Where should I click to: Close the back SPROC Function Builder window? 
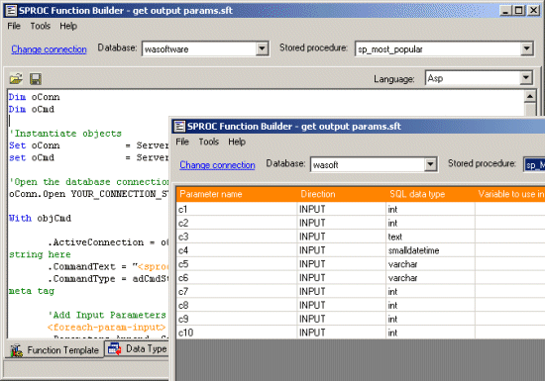point(533,11)
